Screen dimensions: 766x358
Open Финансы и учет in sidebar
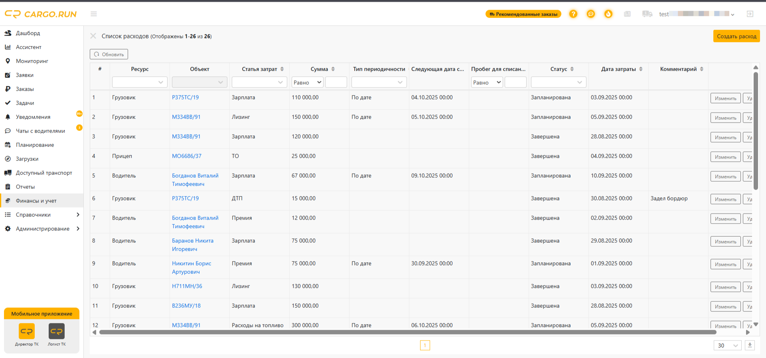41,201
